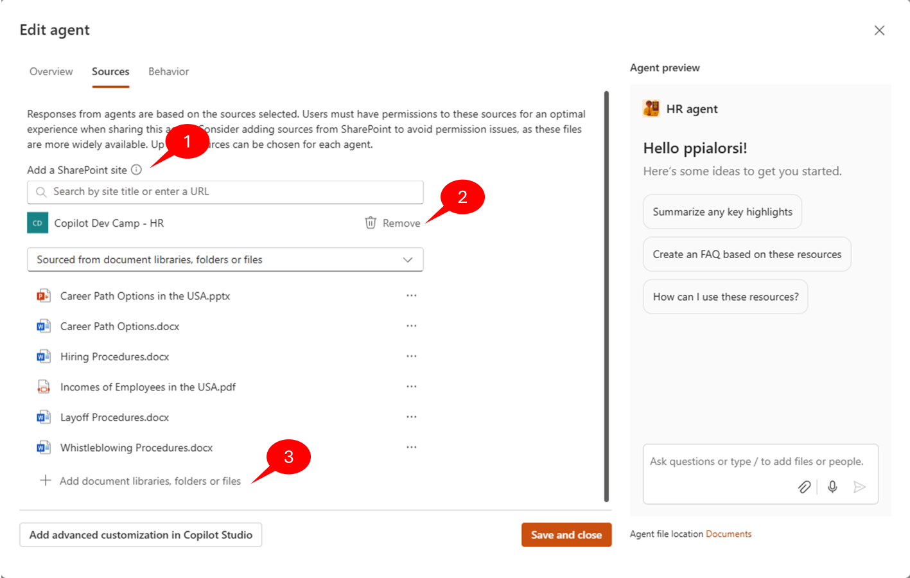Click the Incomes of Employees in the USA.pdf filename
Screen dimensions: 910x578
(x=148, y=387)
